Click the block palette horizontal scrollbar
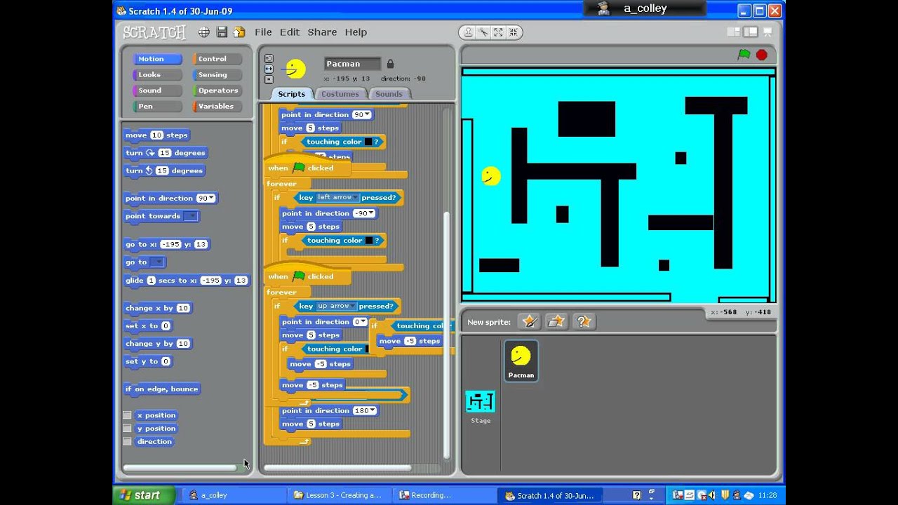898x505 pixels. click(x=180, y=467)
